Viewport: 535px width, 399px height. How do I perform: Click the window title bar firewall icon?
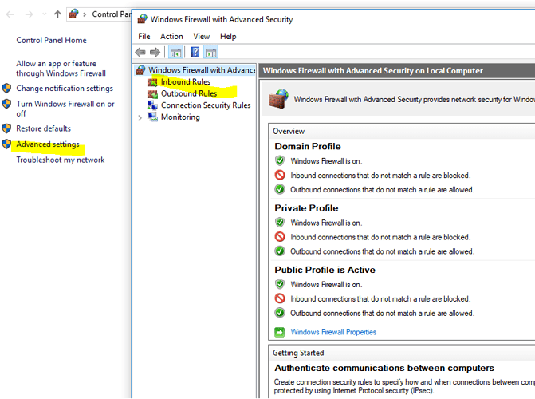(x=142, y=19)
